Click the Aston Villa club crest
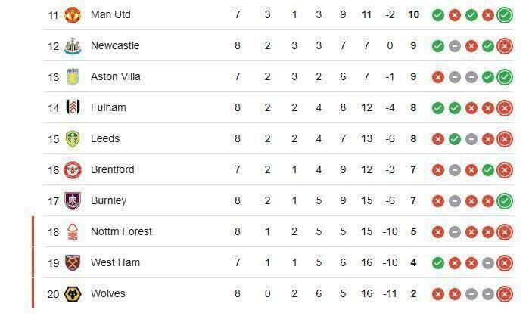Screen dimensions: 532x316 click(73, 76)
